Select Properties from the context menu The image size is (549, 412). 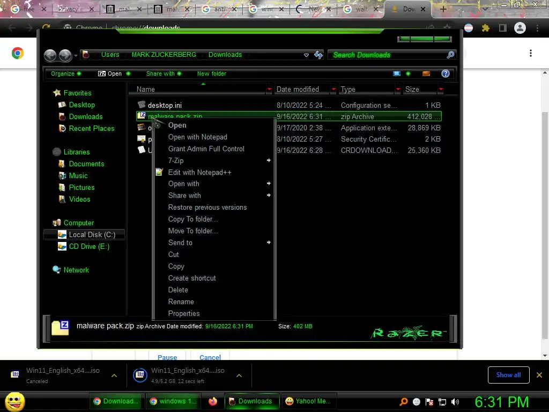click(x=184, y=313)
